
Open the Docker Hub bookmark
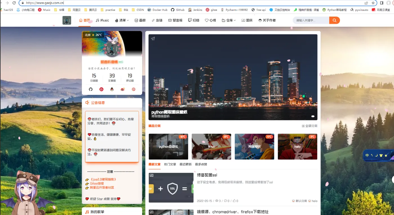tap(157, 10)
